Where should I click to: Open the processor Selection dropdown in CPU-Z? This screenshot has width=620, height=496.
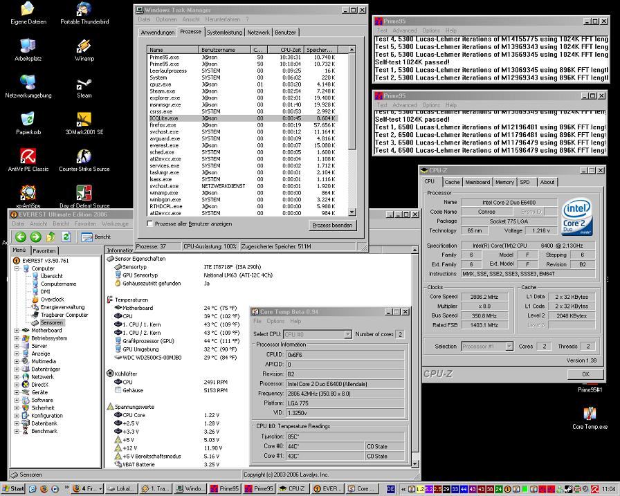(x=509, y=346)
